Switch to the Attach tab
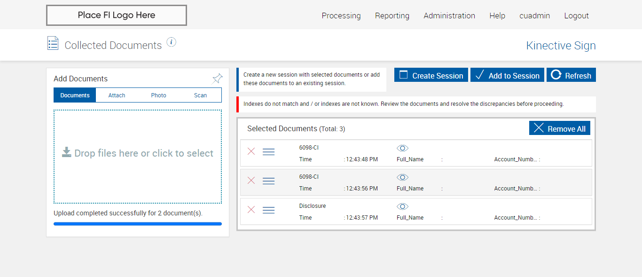 click(x=117, y=95)
